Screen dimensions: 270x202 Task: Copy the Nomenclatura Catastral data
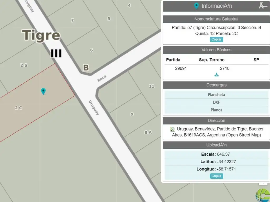click(x=216, y=39)
